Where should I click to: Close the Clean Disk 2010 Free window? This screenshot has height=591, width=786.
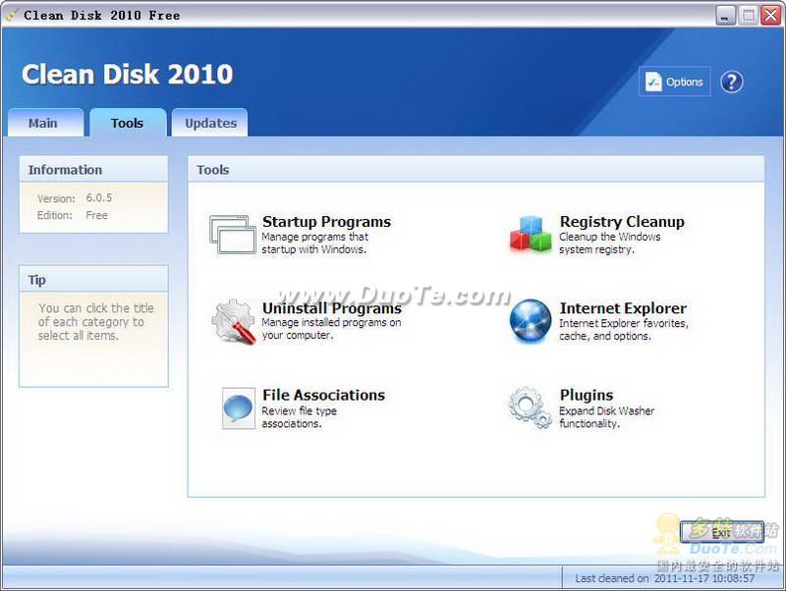pyautogui.click(x=770, y=15)
